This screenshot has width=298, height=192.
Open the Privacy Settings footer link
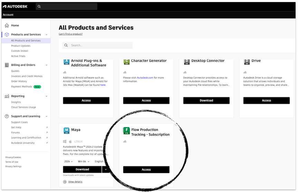click(13, 167)
